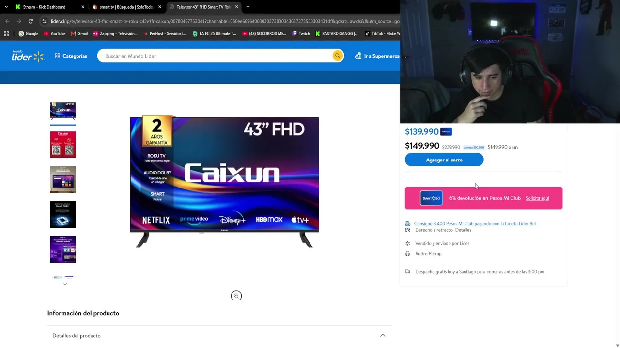Go back to the previous page
This screenshot has height=348, width=620.
pos(7,21)
